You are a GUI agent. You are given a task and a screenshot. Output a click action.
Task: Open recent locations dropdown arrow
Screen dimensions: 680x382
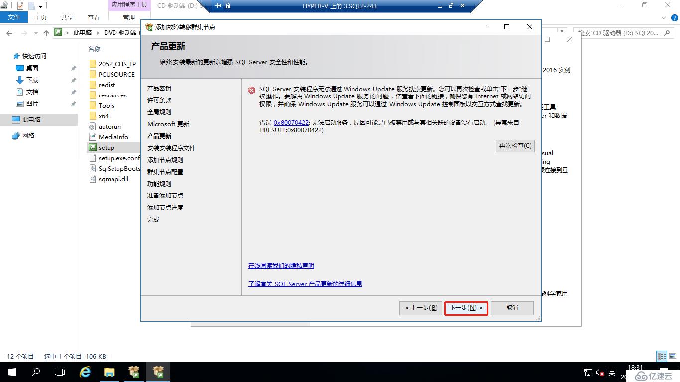(x=36, y=33)
